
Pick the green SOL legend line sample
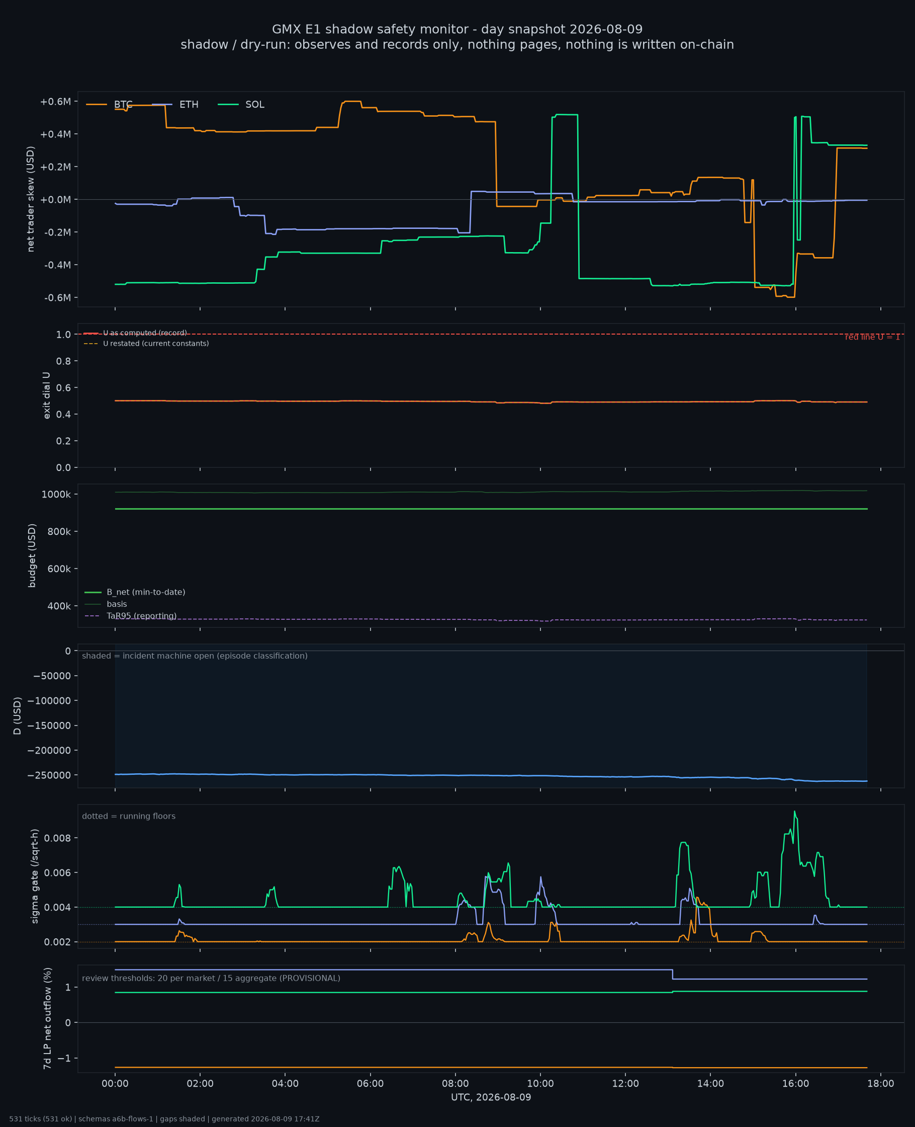pos(228,105)
